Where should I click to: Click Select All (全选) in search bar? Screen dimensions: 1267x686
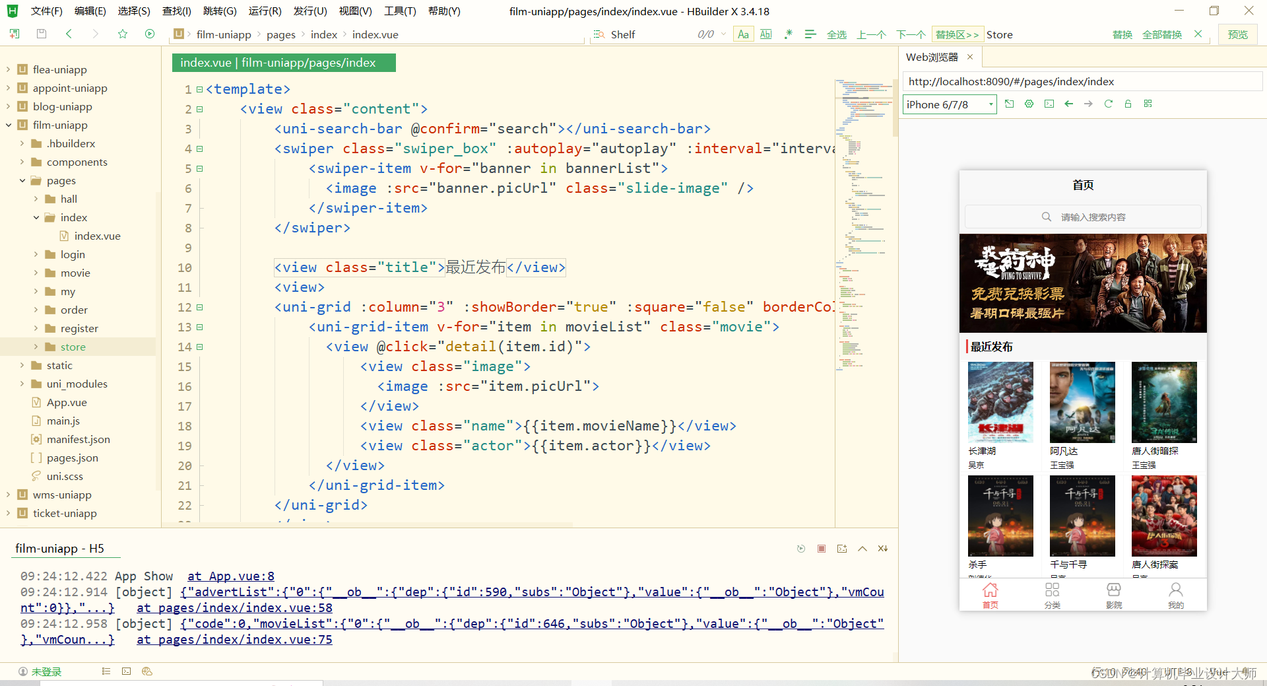837,34
